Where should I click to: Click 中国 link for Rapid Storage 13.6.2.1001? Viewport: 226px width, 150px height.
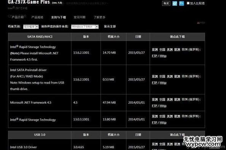tap(162, 50)
